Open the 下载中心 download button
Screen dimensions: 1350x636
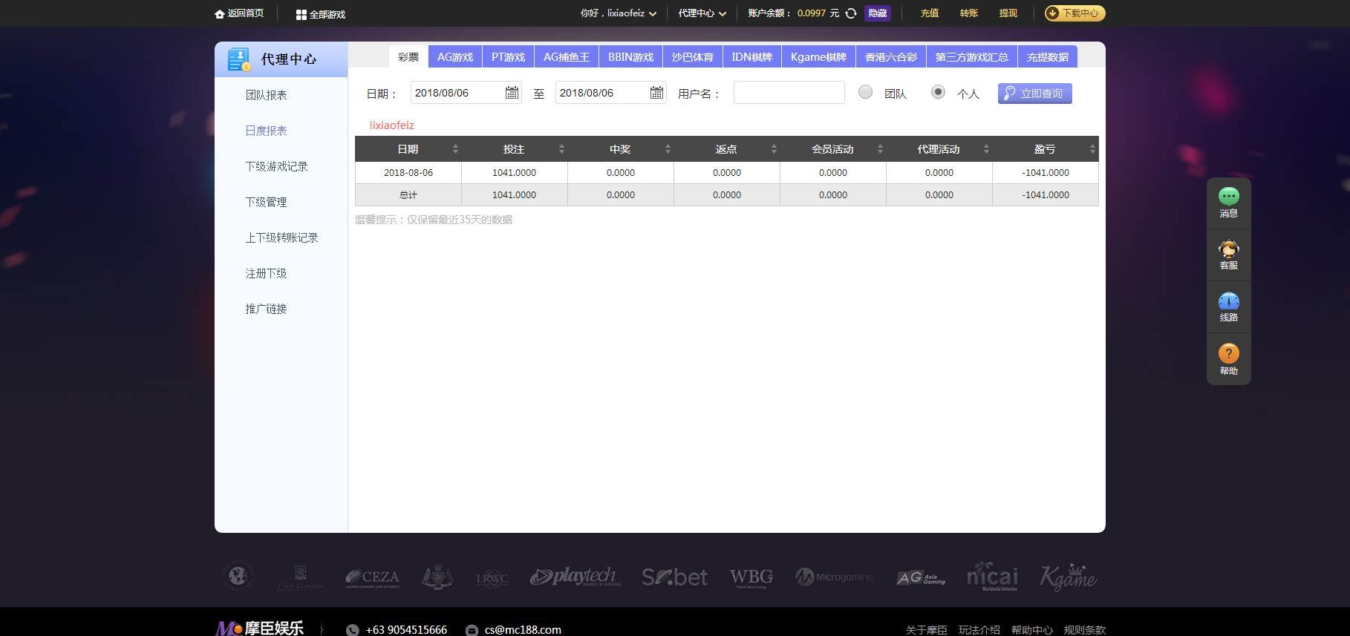(x=1075, y=13)
